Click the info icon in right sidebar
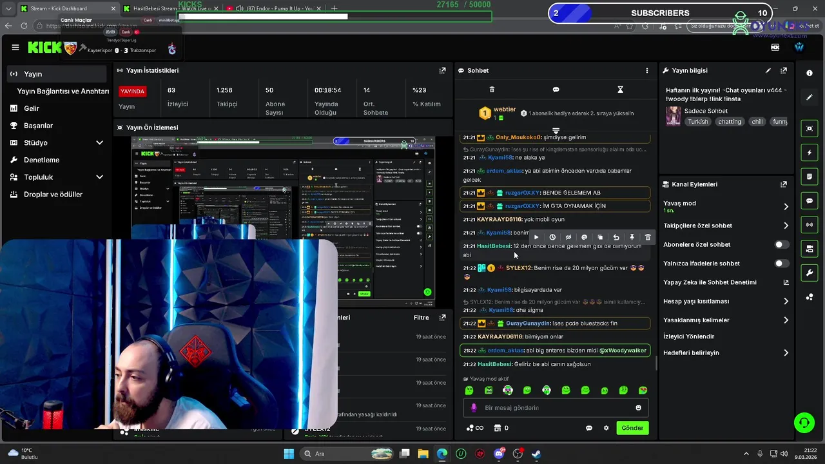This screenshot has width=825, height=464. 810,73
